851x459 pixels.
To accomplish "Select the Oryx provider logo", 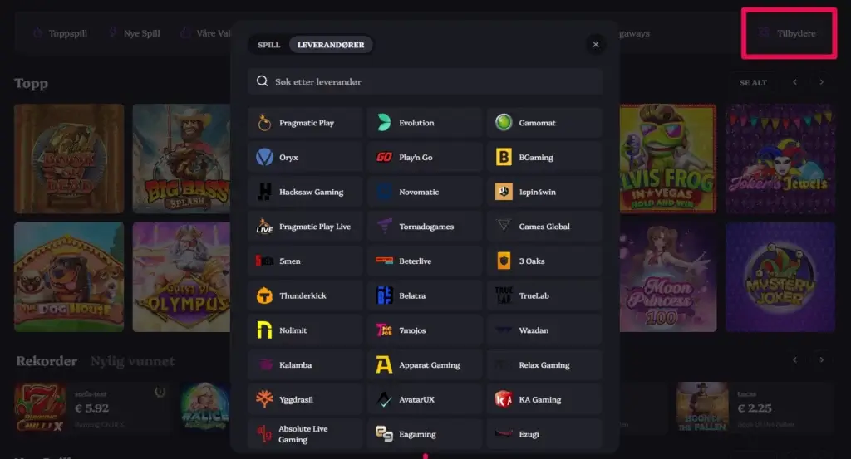I will coord(264,157).
